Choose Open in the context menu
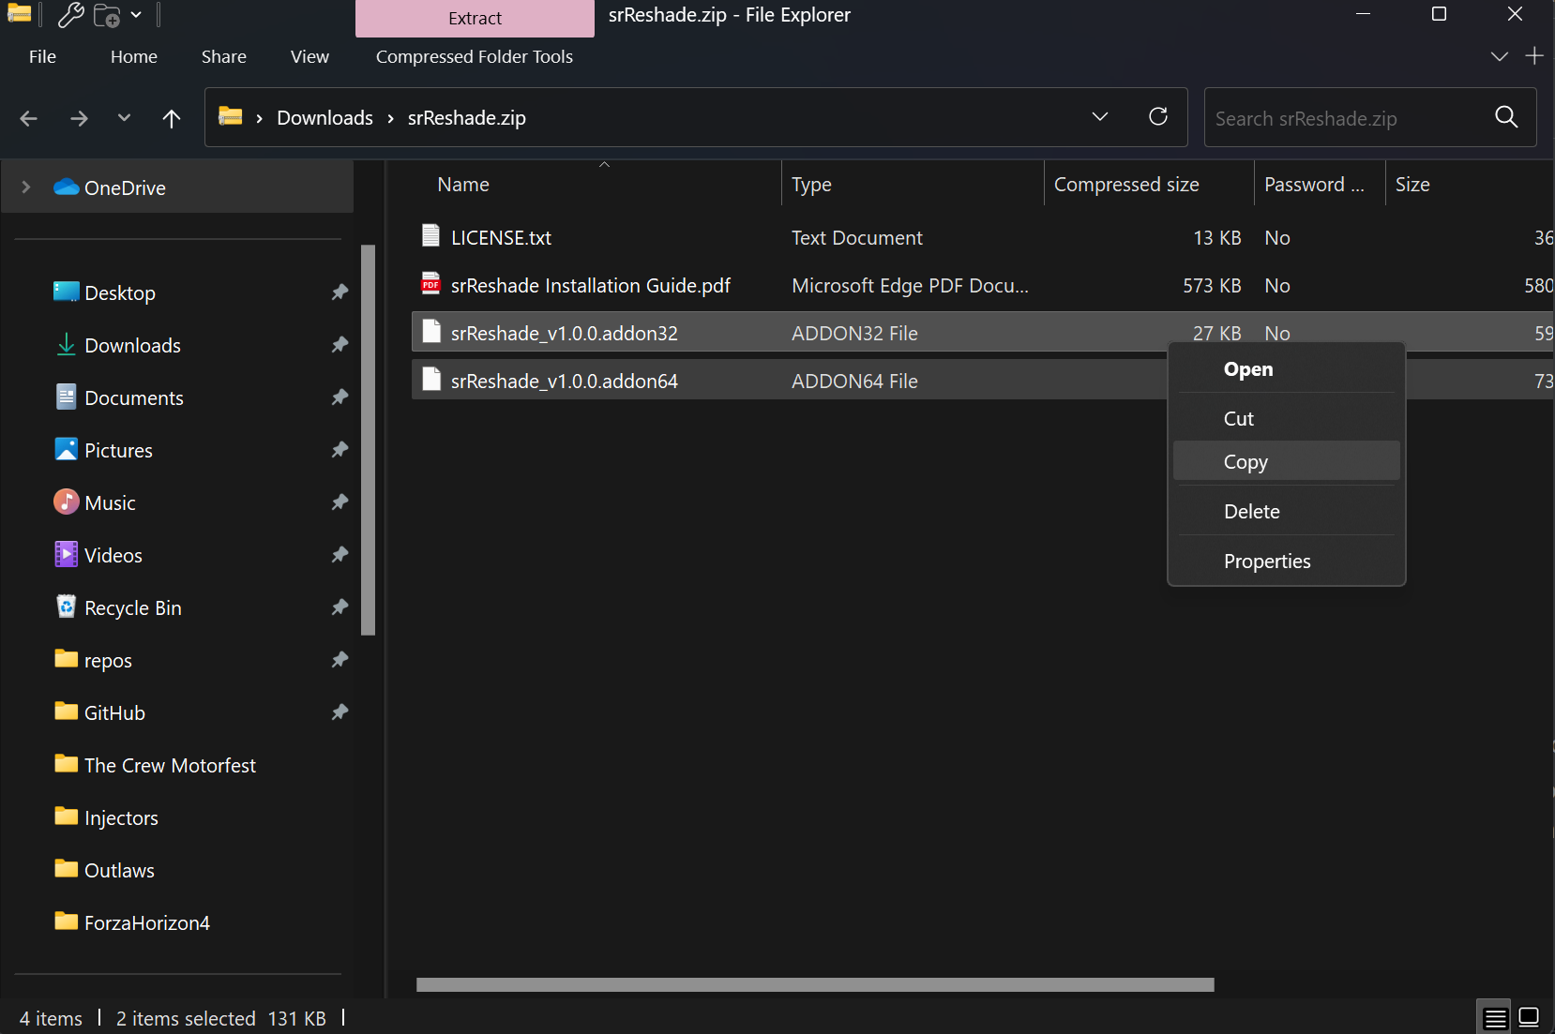This screenshot has height=1034, width=1555. (x=1286, y=369)
